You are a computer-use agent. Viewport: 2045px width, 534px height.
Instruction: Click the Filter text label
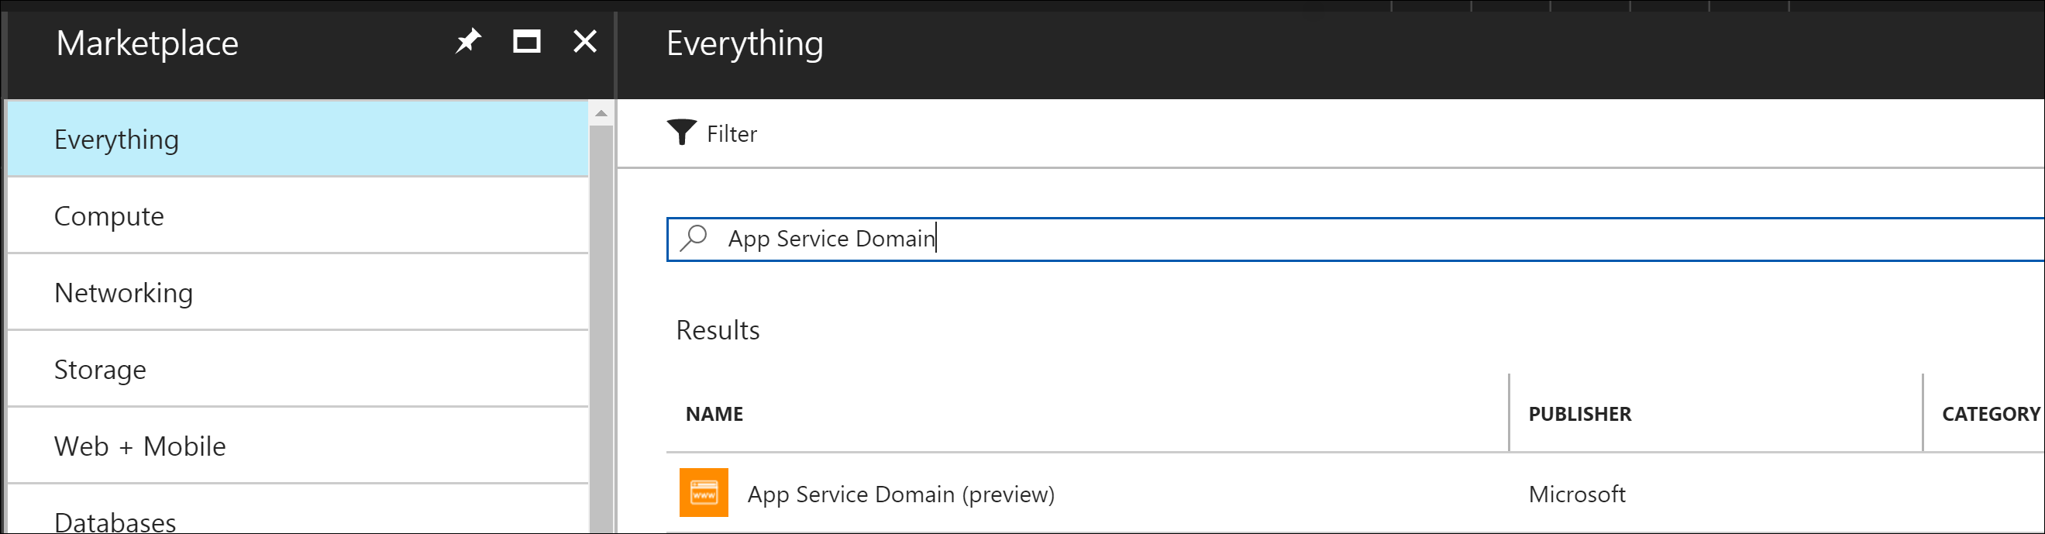tap(732, 134)
